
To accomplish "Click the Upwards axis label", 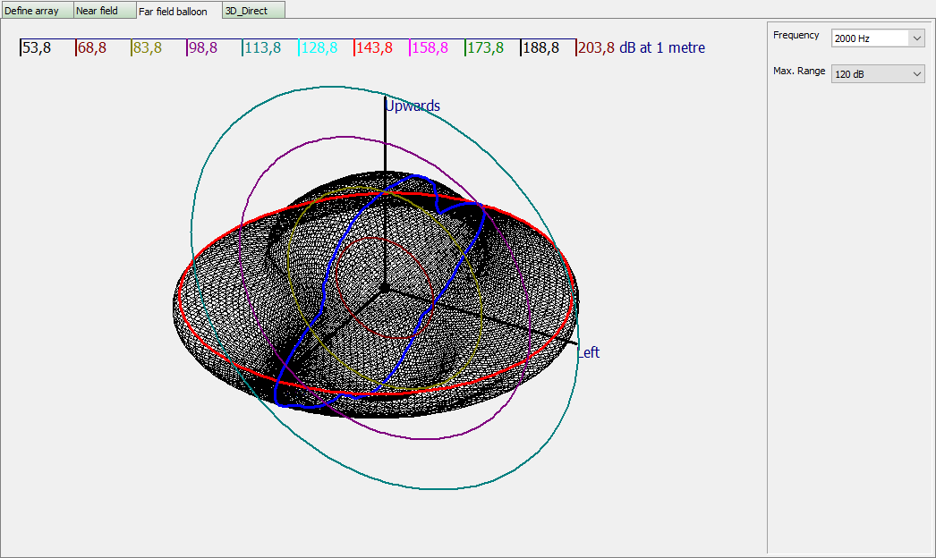I will (x=413, y=106).
